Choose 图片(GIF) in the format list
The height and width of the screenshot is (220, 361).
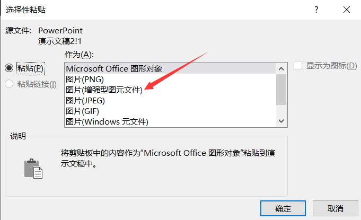[x=82, y=111]
